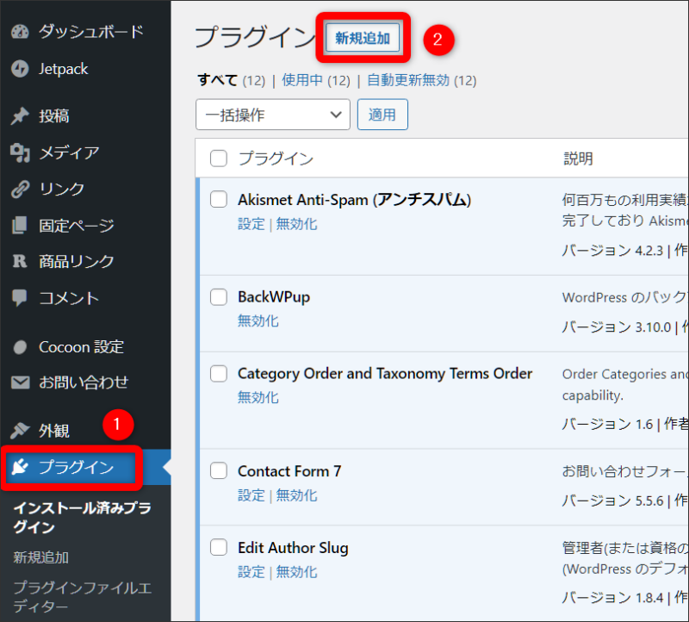Click the Cocoon circle icon
Viewport: 689px width, 622px height.
coord(20,347)
